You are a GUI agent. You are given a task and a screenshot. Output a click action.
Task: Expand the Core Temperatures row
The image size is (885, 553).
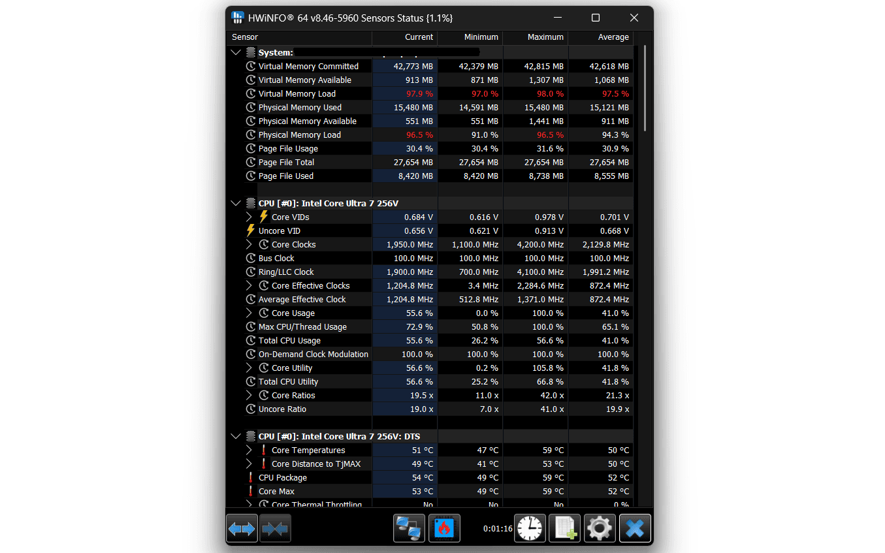coord(249,450)
